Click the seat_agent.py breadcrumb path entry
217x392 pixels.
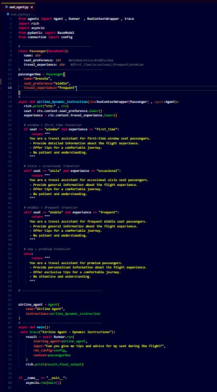point(20,14)
